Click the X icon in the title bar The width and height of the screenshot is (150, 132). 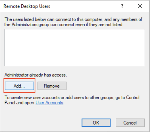click(140, 6)
